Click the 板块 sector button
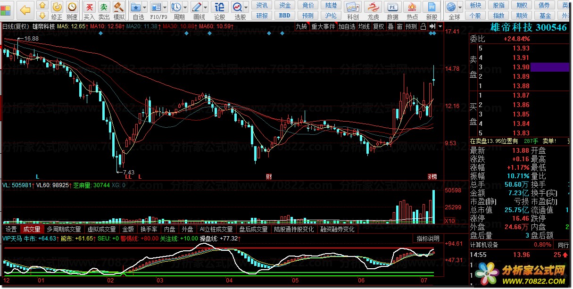Image resolution: width=573 pixels, height=289 pixels. point(476,5)
